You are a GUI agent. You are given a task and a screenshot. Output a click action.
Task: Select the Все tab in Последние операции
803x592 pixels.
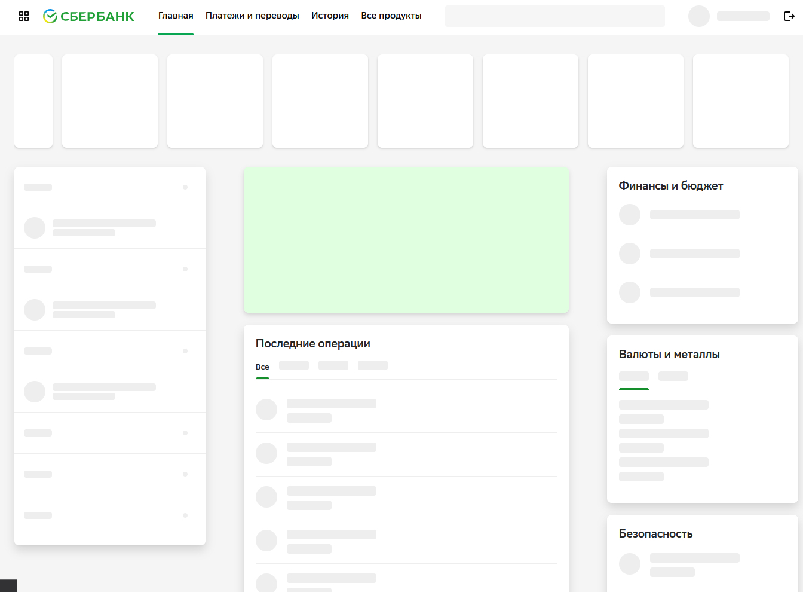pyautogui.click(x=262, y=367)
